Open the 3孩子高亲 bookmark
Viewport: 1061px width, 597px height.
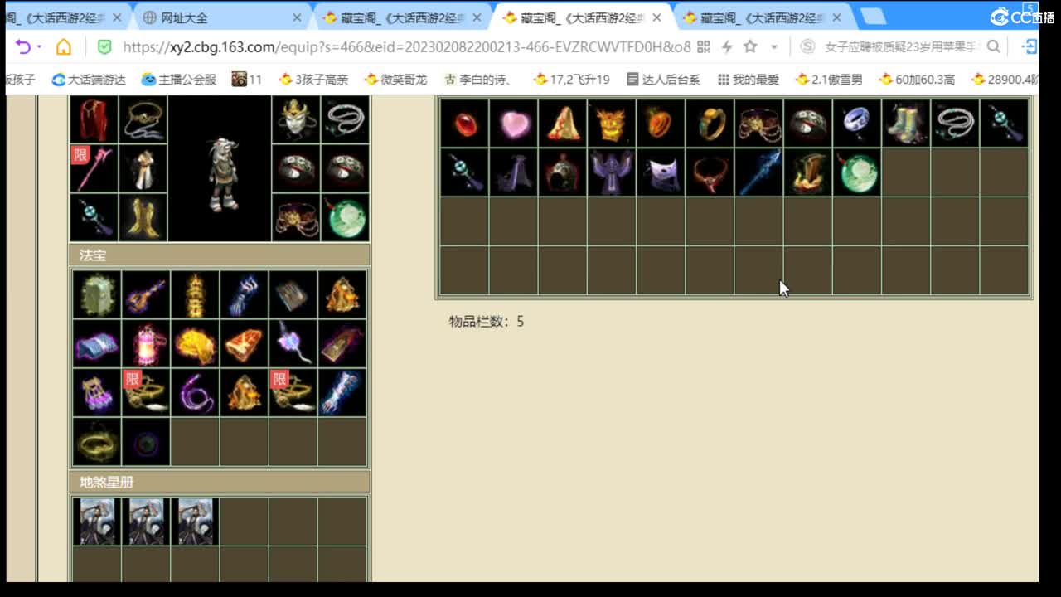click(313, 80)
